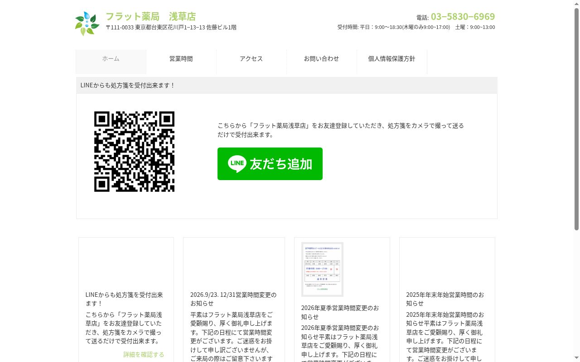The height and width of the screenshot is (362, 580).
Task: Open the お問い合わせ menu item
Action: tap(322, 62)
